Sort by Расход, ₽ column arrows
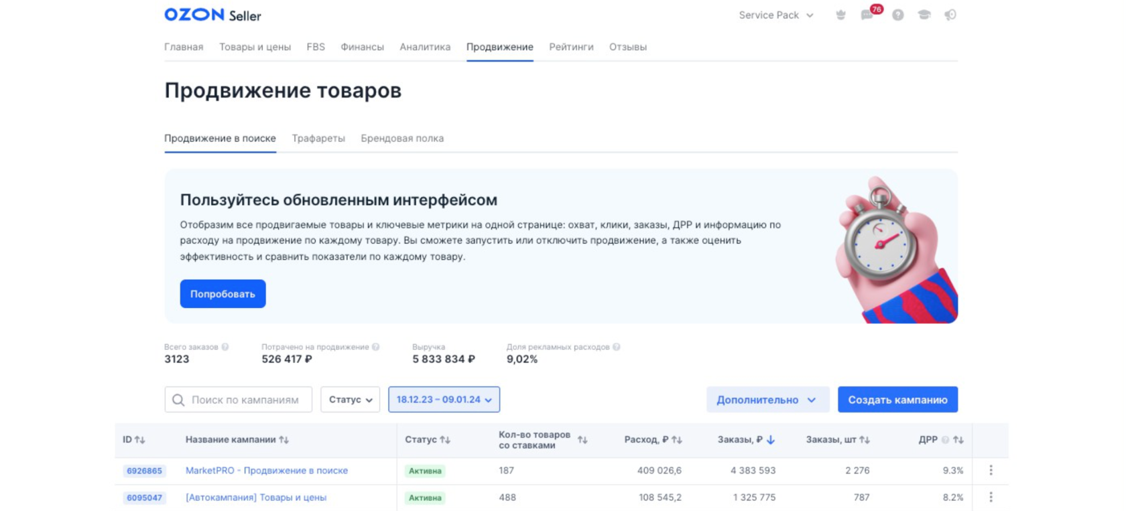This screenshot has width=1126, height=511. tap(677, 440)
